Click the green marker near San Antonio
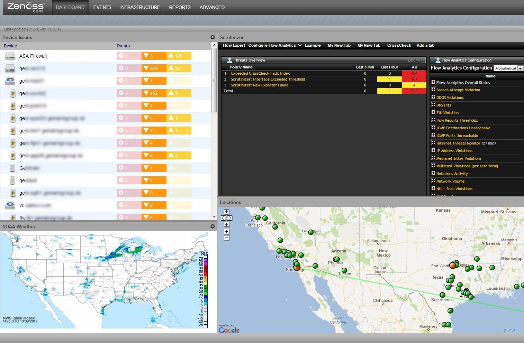The width and height of the screenshot is (524, 343). click(442, 295)
